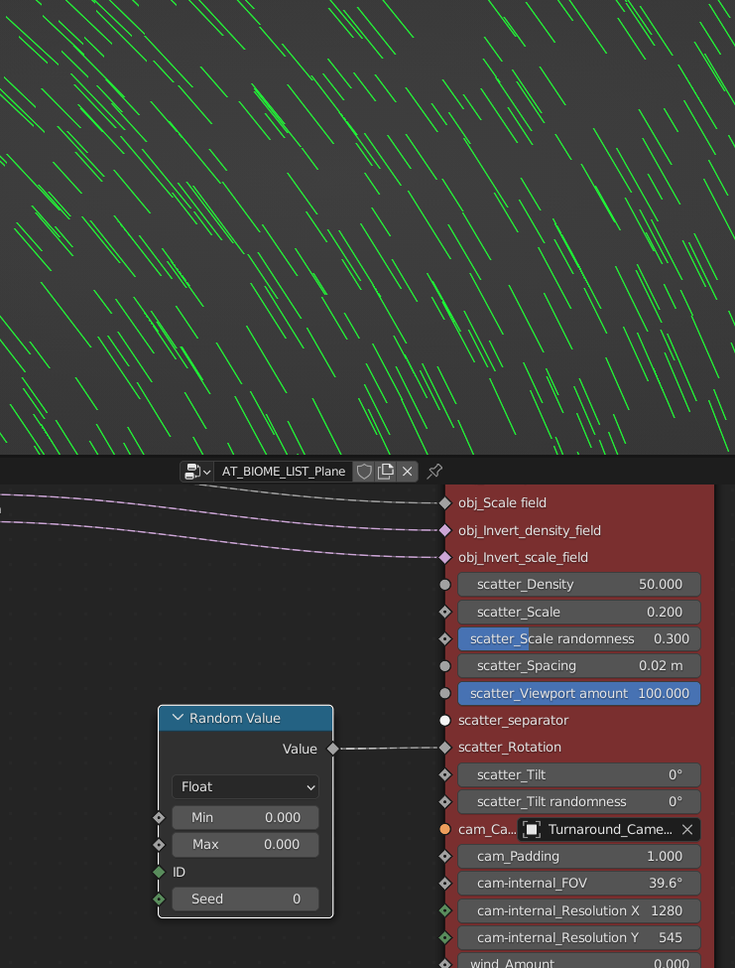Click cam_Padding diamond socket
Viewport: 735px width, 968px height.
[445, 856]
